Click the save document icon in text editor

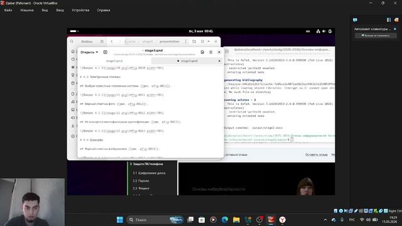pyautogui.click(x=202, y=52)
